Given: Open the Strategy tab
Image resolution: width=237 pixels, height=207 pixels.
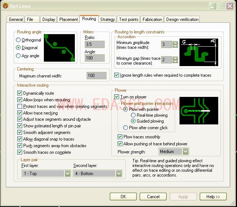Looking at the screenshot, I should click(x=108, y=19).
